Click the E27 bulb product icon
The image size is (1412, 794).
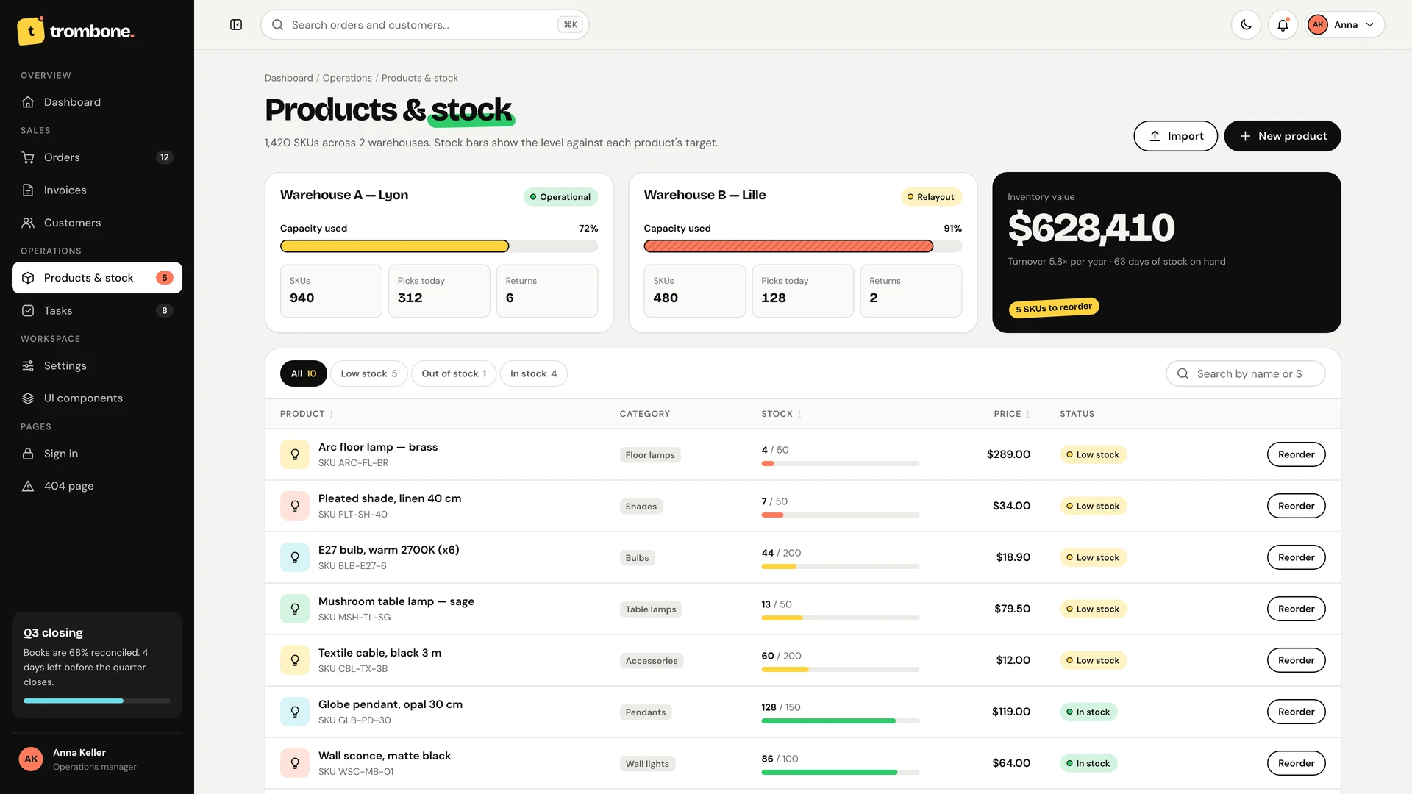(x=295, y=557)
